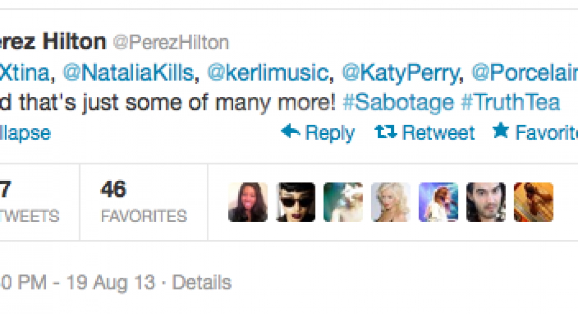The image size is (578, 314).
Task: Visit the @KatyPerry profile mention
Action: click(x=400, y=73)
